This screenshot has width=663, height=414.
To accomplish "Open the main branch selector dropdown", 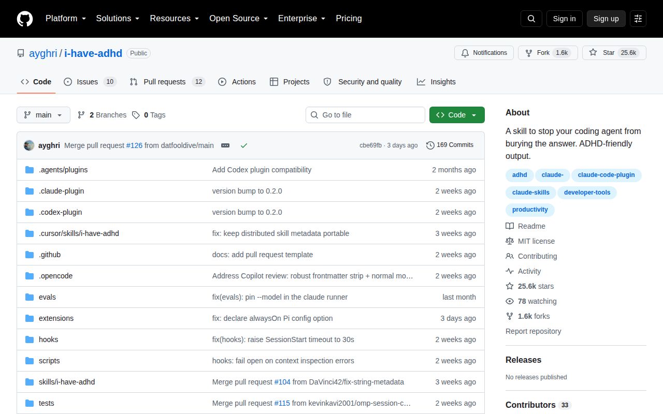I will pyautogui.click(x=44, y=115).
